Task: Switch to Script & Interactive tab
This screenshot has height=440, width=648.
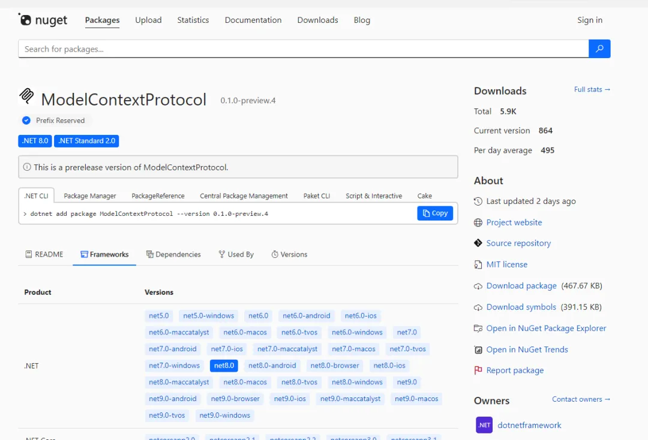Action: click(374, 195)
